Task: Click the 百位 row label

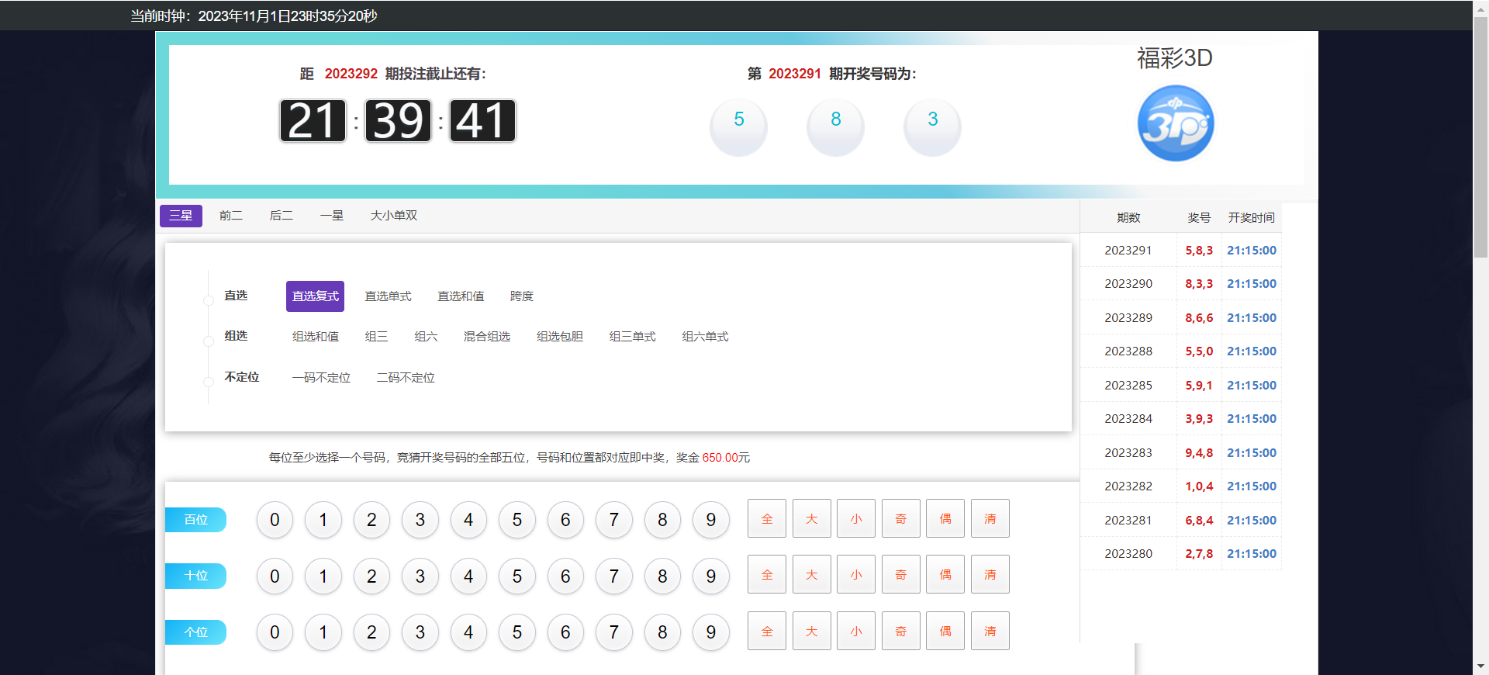Action: (195, 520)
